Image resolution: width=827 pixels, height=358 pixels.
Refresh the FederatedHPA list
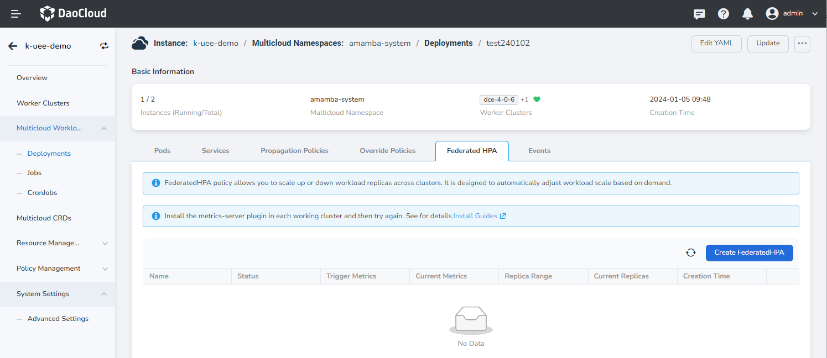[690, 252]
